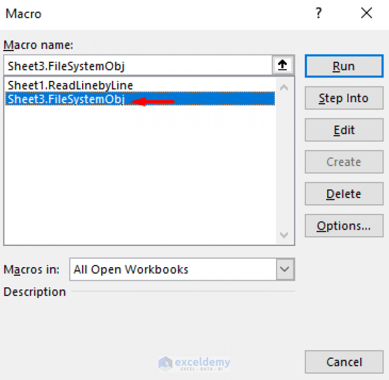The height and width of the screenshot is (380, 389).
Task: Click the collapse dialog arrow icon
Action: pyautogui.click(x=283, y=65)
